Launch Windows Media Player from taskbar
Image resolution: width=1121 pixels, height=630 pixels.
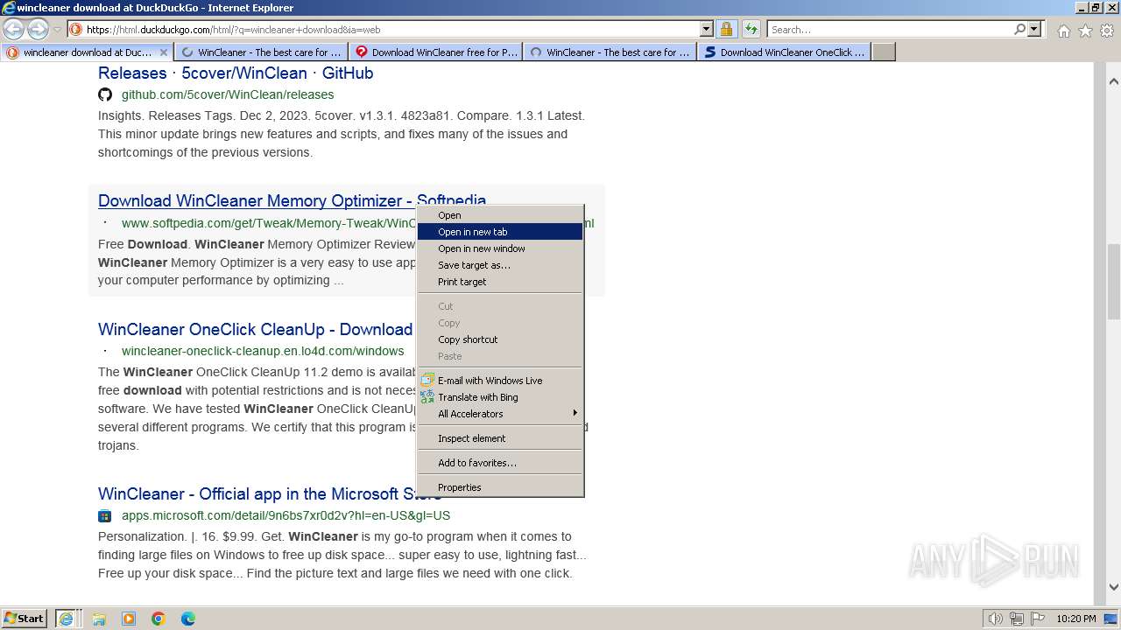click(129, 619)
